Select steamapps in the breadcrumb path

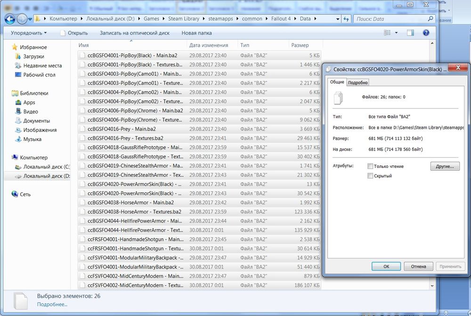point(220,19)
